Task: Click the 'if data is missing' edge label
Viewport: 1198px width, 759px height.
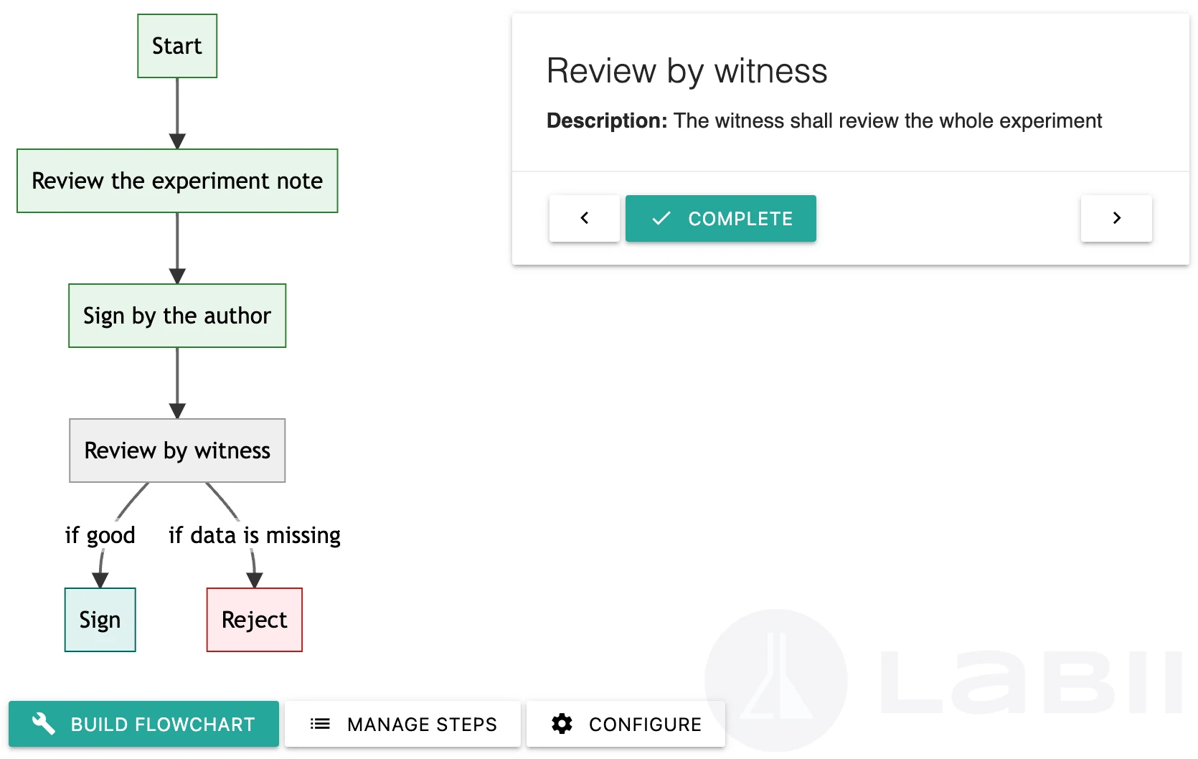Action: pos(254,534)
